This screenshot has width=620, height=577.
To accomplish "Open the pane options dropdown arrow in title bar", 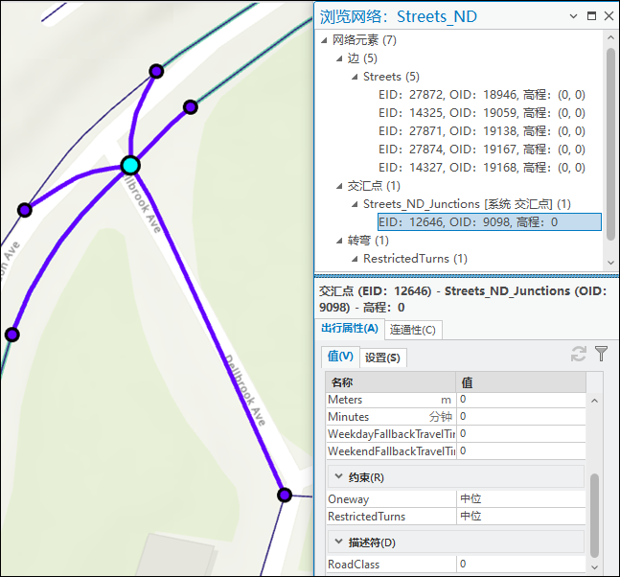I will click(x=574, y=16).
